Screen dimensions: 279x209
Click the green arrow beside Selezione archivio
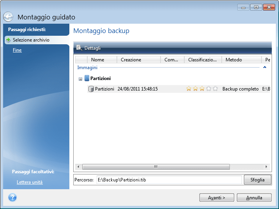(x=8, y=40)
